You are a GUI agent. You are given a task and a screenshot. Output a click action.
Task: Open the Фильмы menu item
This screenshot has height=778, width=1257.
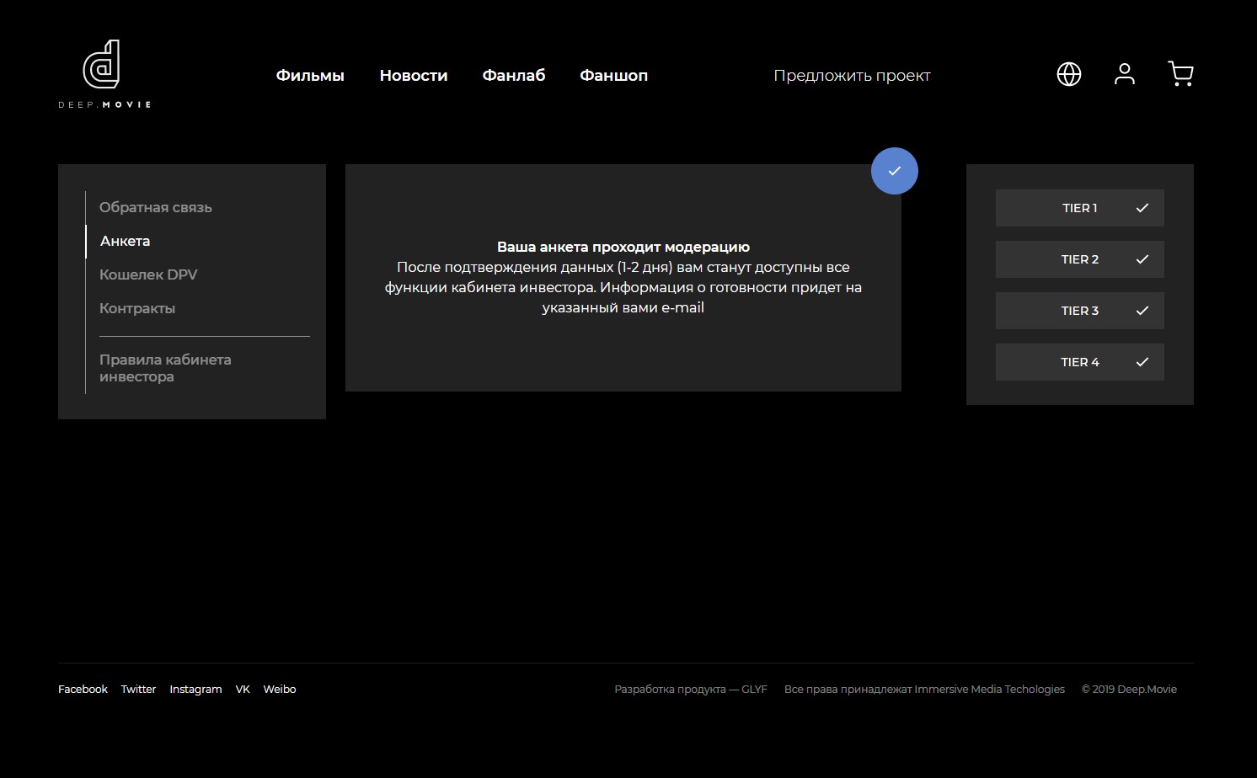click(310, 76)
